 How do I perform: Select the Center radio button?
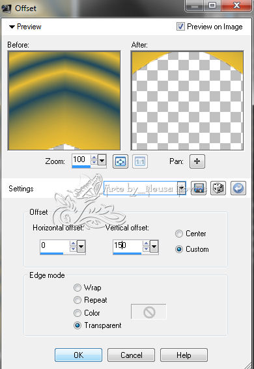[179, 234]
